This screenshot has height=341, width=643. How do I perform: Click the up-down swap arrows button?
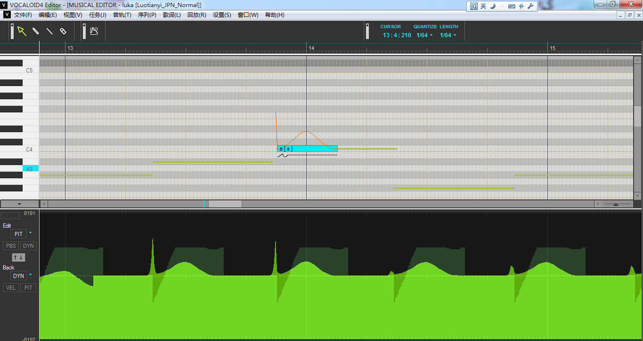tap(18, 257)
